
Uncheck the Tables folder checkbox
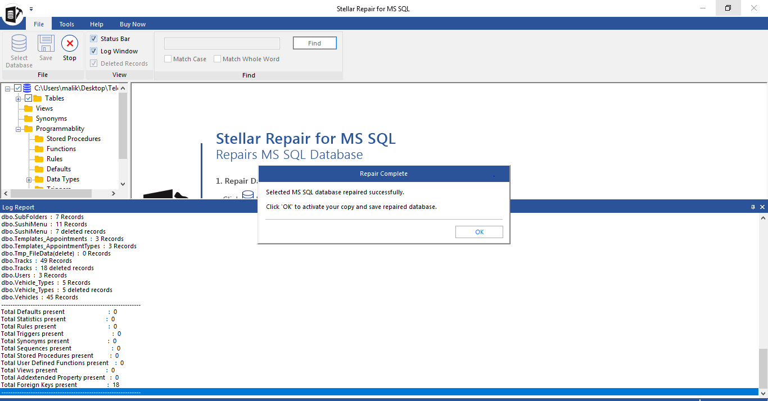point(28,98)
